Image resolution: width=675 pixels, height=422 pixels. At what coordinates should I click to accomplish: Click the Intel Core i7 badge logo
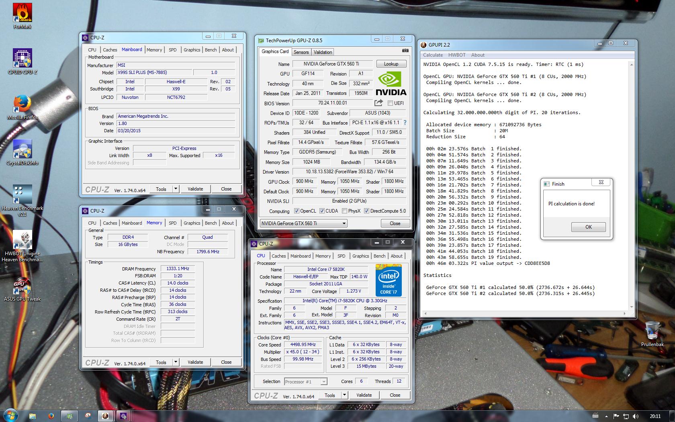click(388, 280)
